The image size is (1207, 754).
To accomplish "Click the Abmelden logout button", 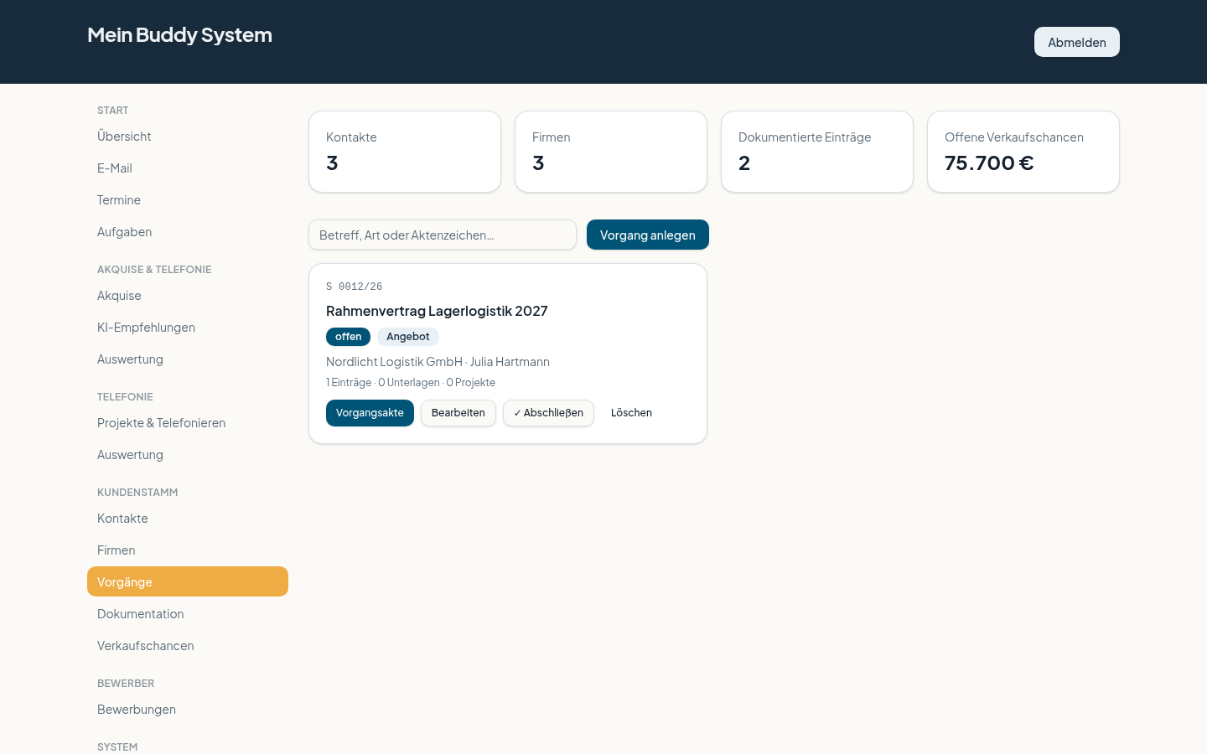I will pos(1076,42).
